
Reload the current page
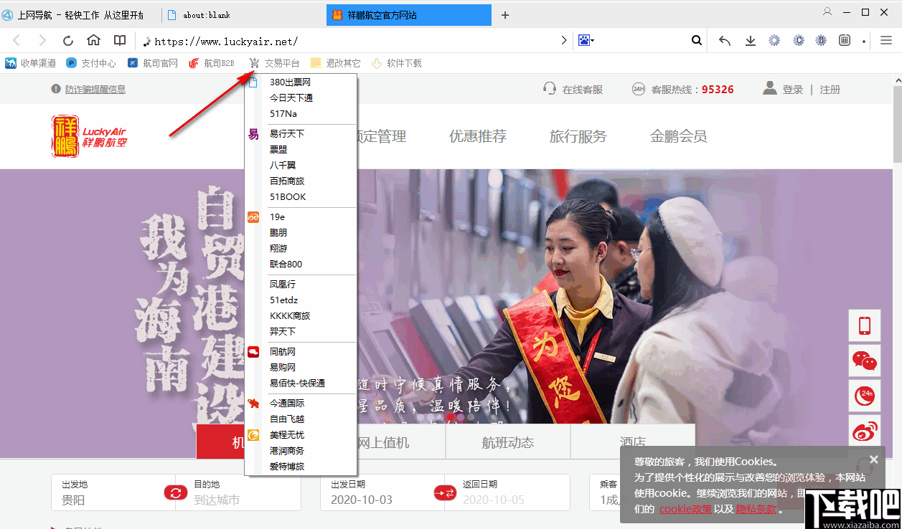point(68,41)
